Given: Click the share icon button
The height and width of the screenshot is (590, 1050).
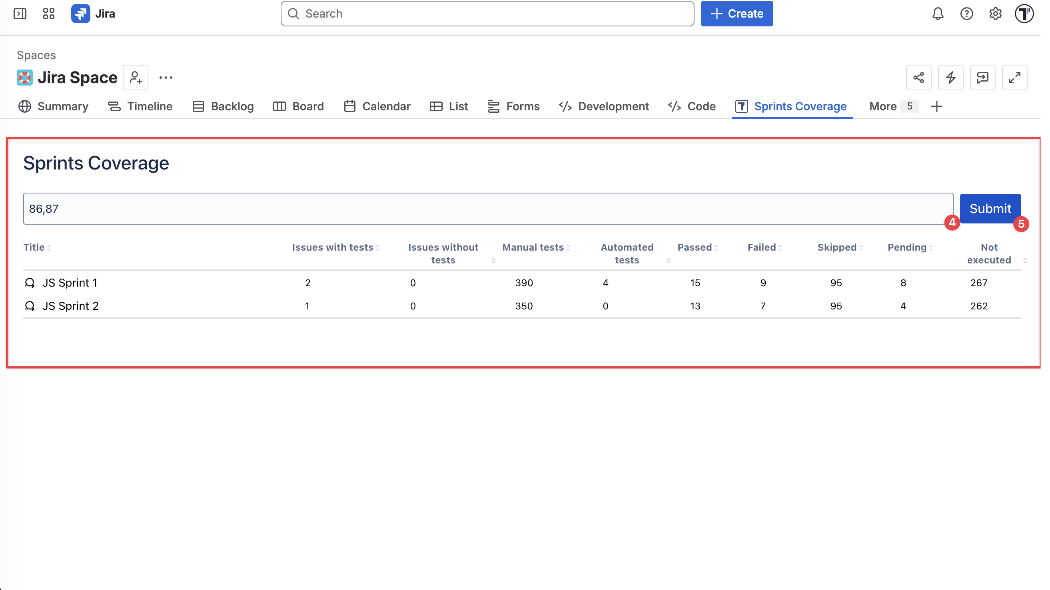Looking at the screenshot, I should [919, 78].
